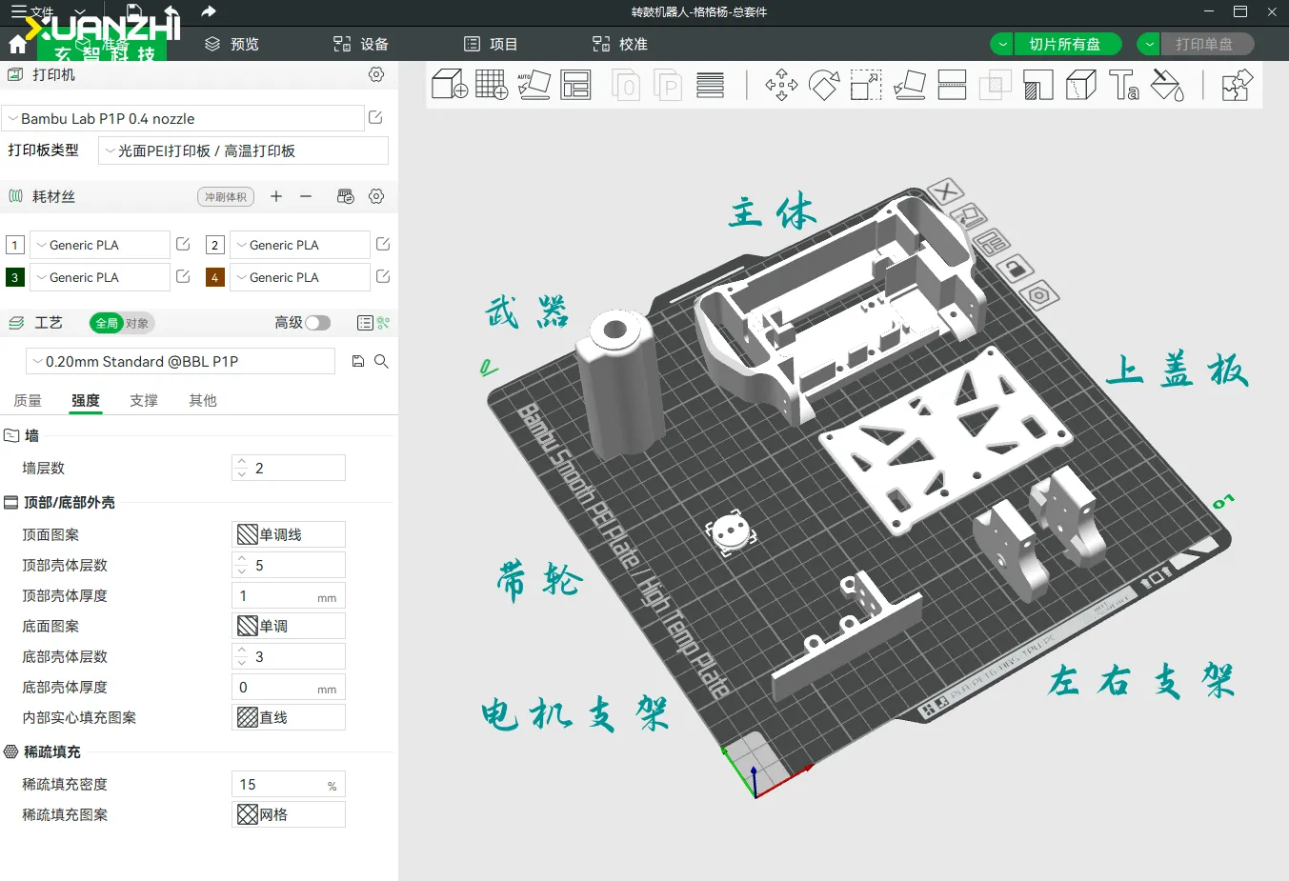Screen dimensions: 1289x881
Task: Remove a filament with the minus icon
Action: [x=306, y=196]
